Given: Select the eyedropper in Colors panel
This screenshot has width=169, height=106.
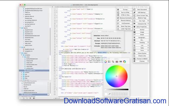Looking at the screenshot, I should 109,94.
